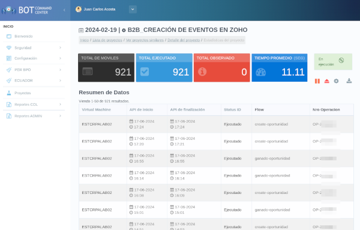
Task: Open project settings gear icon
Action: click(x=336, y=81)
